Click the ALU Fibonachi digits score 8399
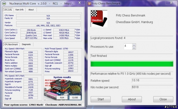The image size is (178, 109). point(31,52)
